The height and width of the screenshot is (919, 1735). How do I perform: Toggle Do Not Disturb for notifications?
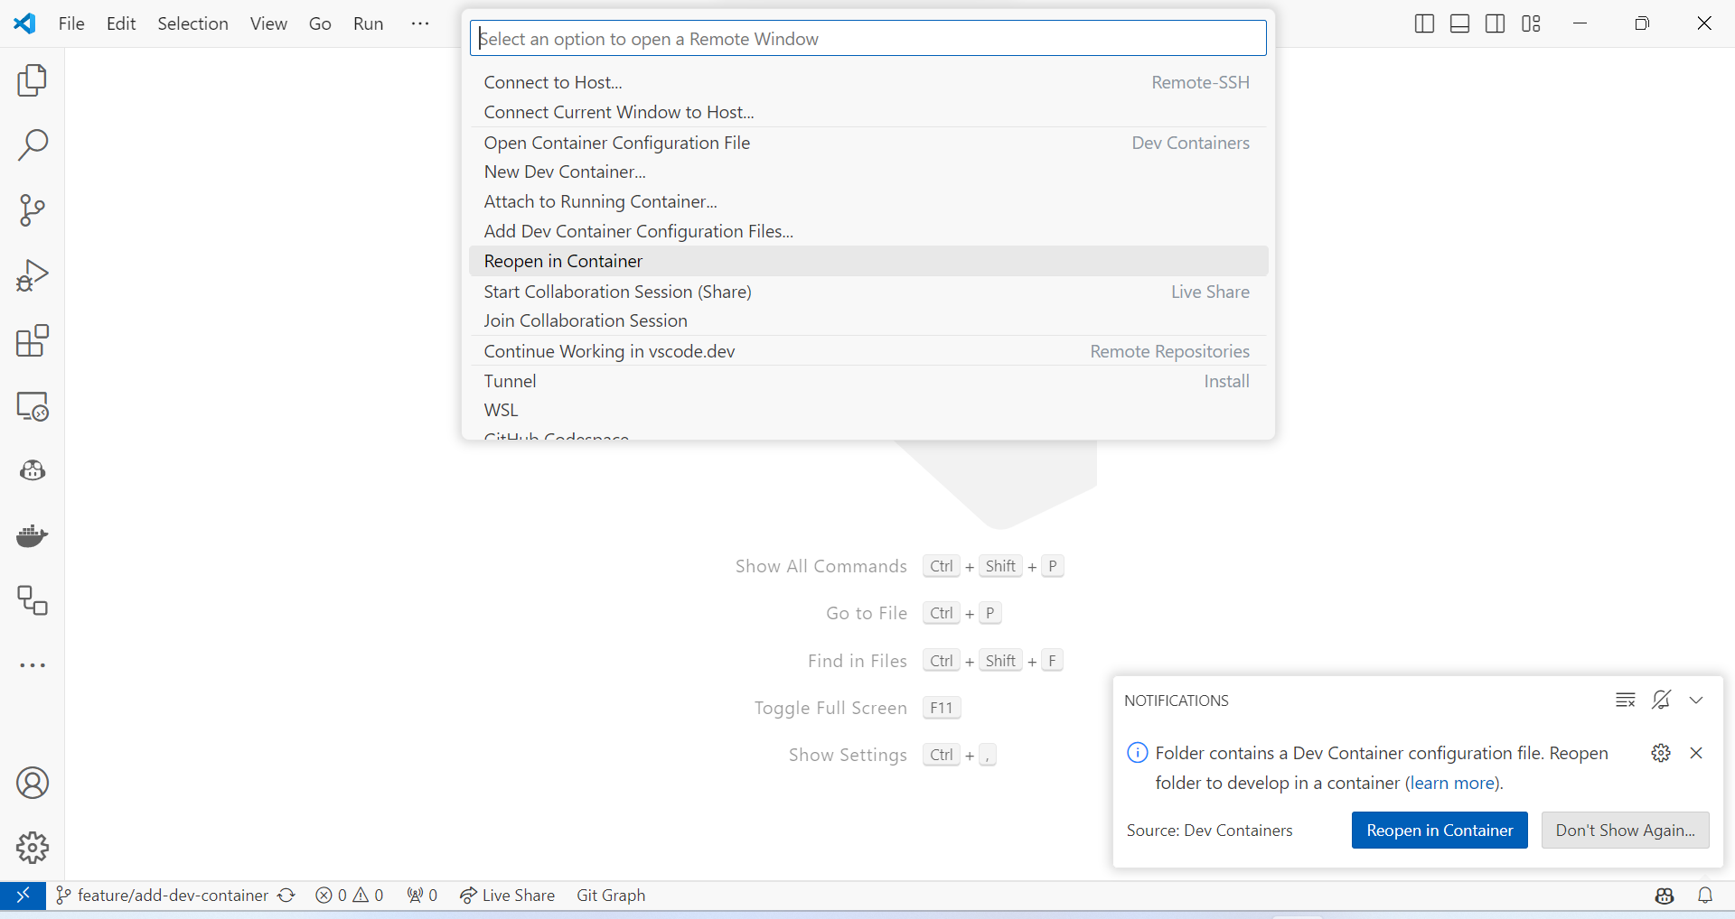1661,700
